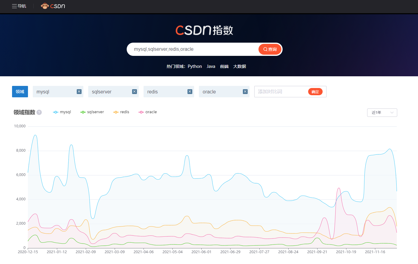Remove the oracle keyword tag
Image resolution: width=418 pixels, height=264 pixels.
[245, 92]
